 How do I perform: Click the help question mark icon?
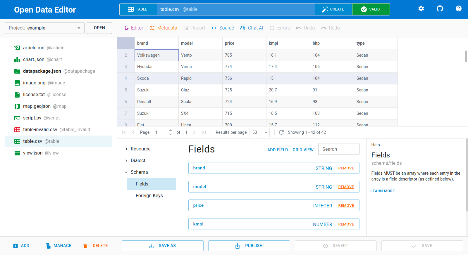click(458, 9)
